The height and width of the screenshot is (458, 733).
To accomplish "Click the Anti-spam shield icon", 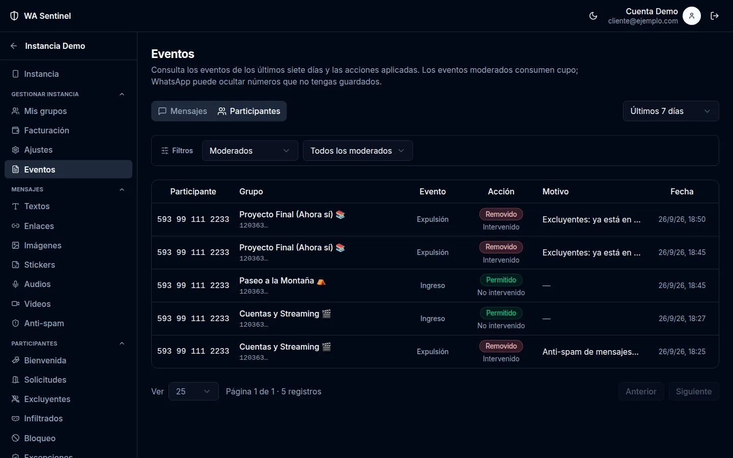I will point(15,323).
